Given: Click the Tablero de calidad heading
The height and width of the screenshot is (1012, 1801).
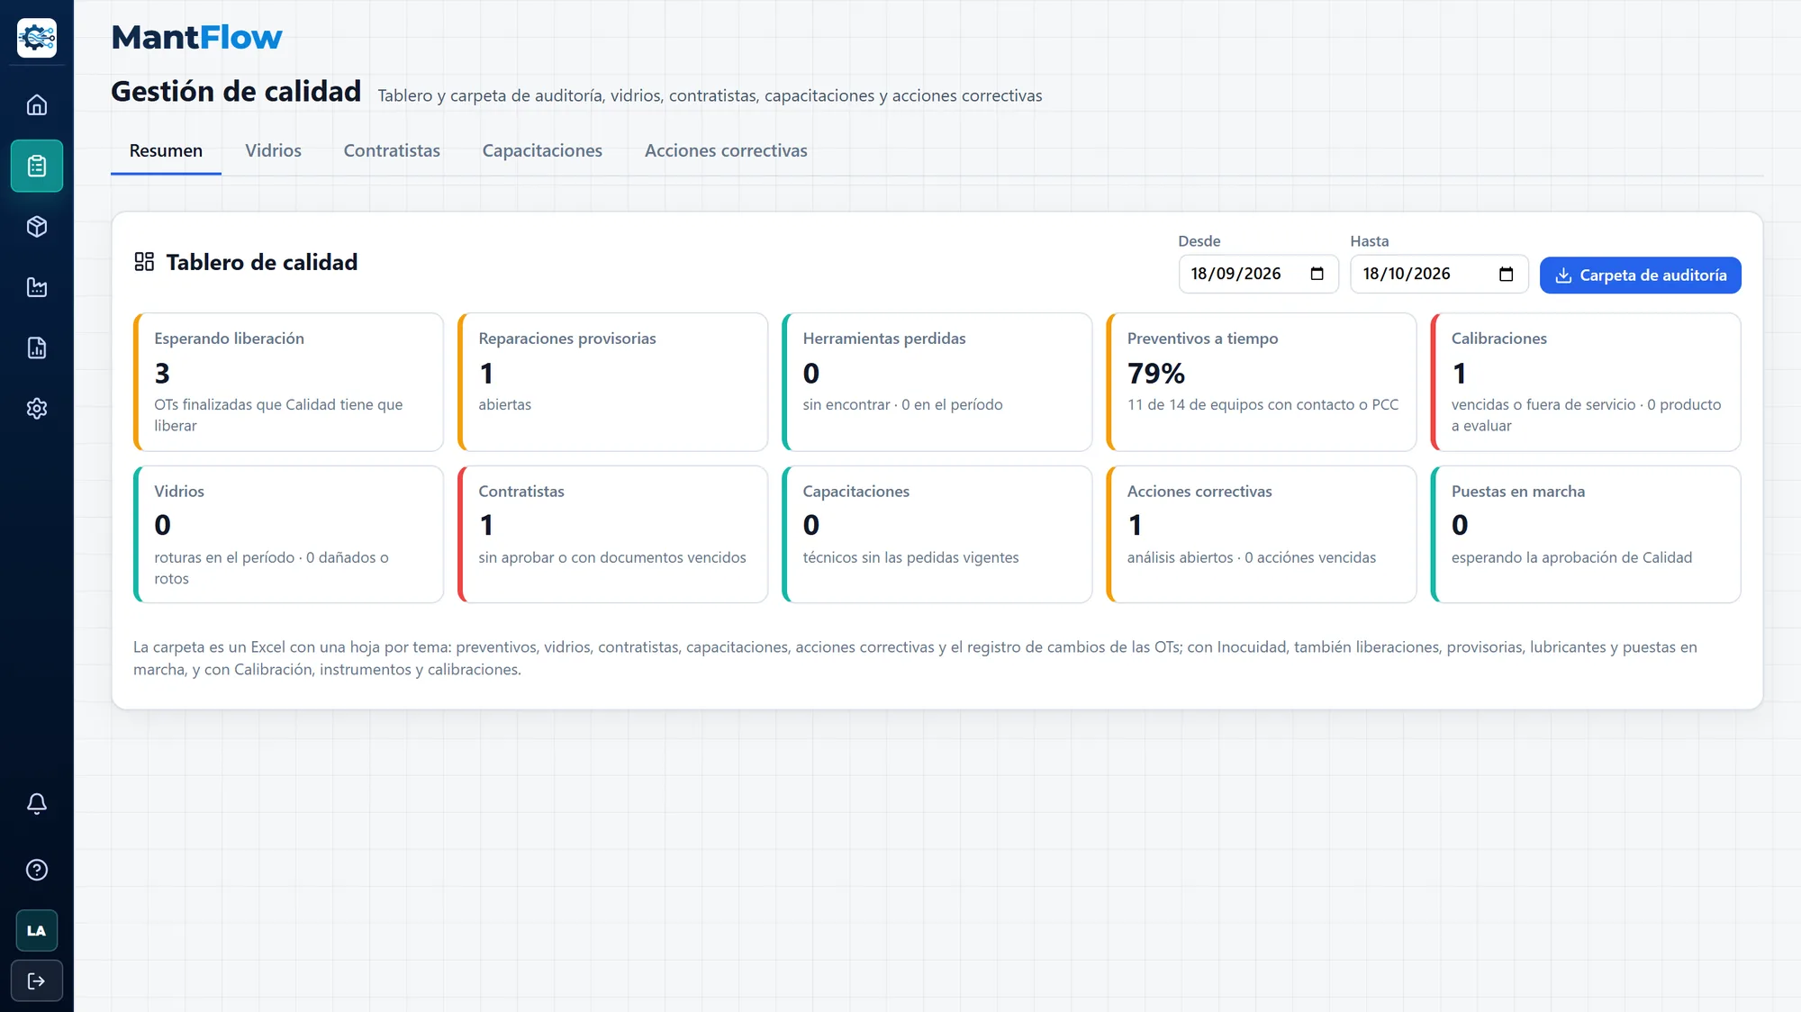Looking at the screenshot, I should (262, 262).
